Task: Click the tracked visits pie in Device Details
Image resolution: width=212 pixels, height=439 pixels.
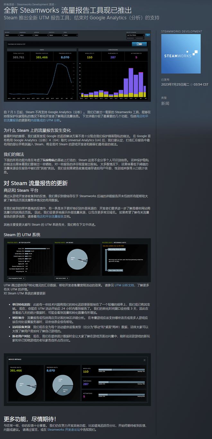Action: tap(63, 385)
